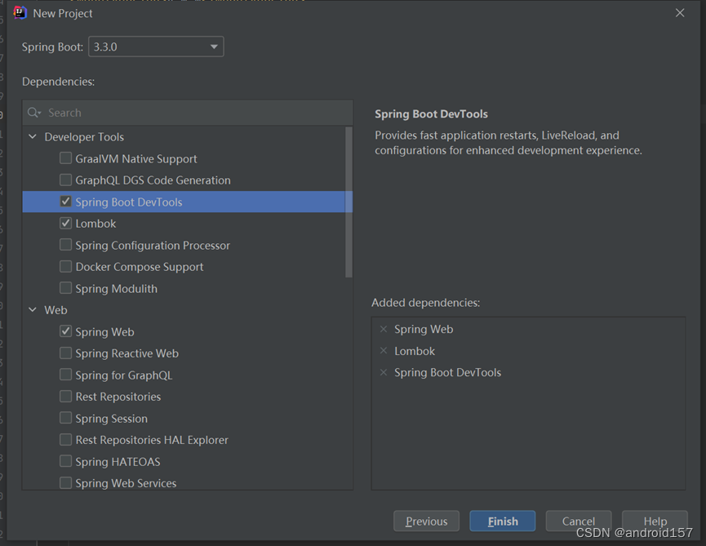The image size is (706, 546).
Task: Enable GraalVM Native Support checkbox
Action: (x=66, y=158)
